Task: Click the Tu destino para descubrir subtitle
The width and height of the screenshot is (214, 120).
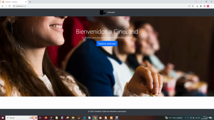Action: pyautogui.click(x=107, y=38)
